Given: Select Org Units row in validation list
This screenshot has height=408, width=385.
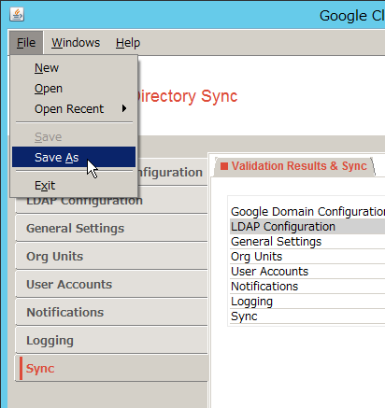Looking at the screenshot, I should tap(307, 257).
